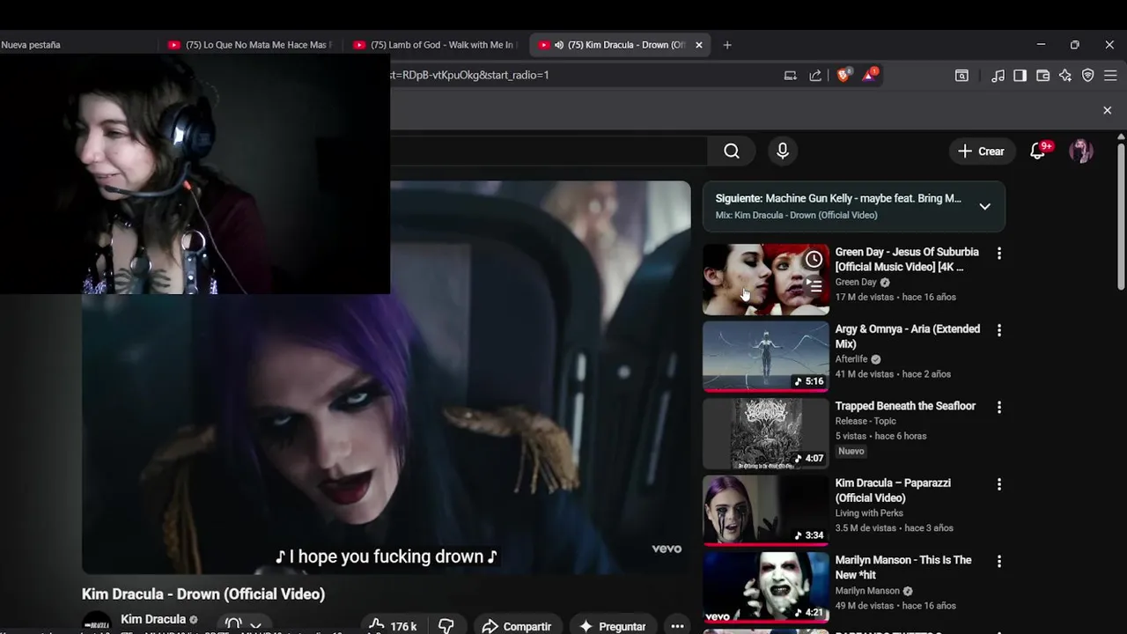Click the Compartir share button
This screenshot has height=634, width=1127.
[518, 626]
